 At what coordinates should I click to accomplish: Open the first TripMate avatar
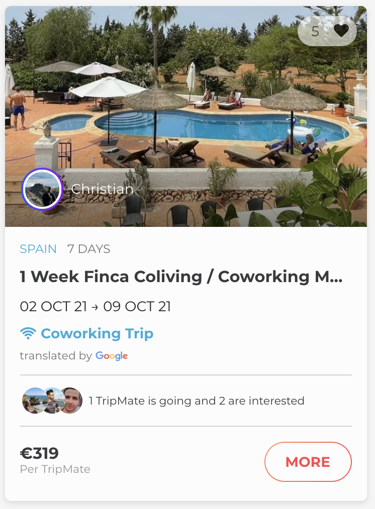(x=32, y=401)
